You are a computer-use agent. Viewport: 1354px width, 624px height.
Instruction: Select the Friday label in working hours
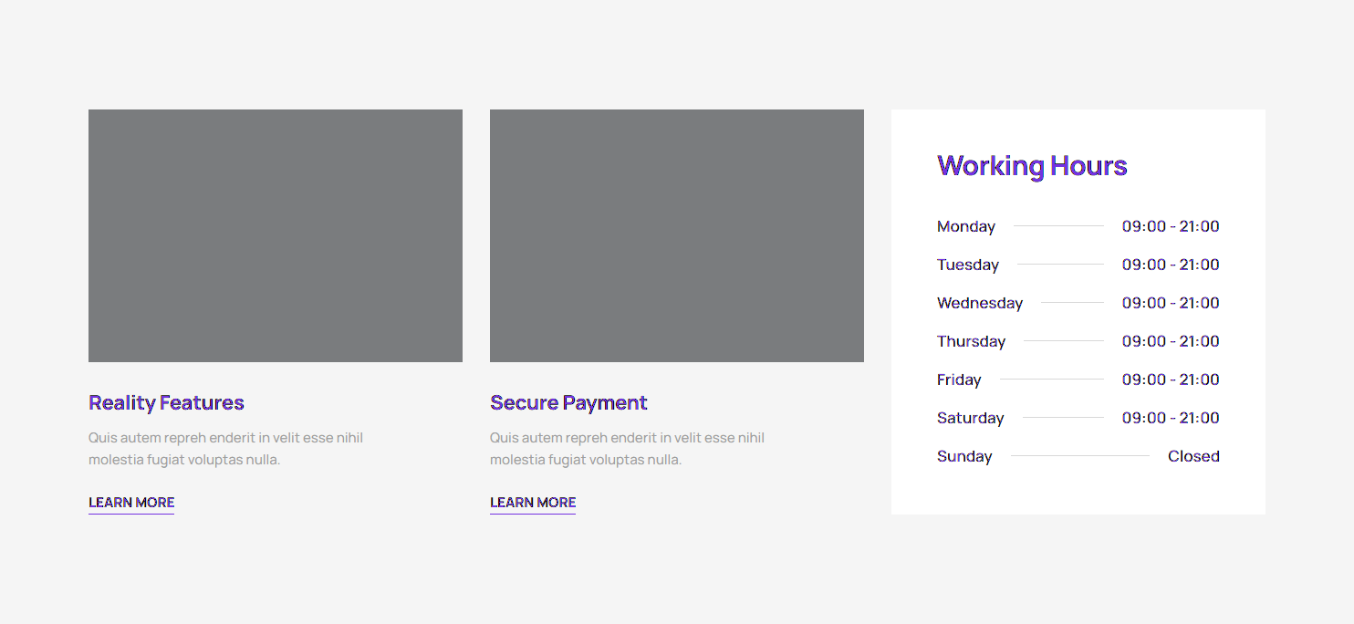(959, 380)
